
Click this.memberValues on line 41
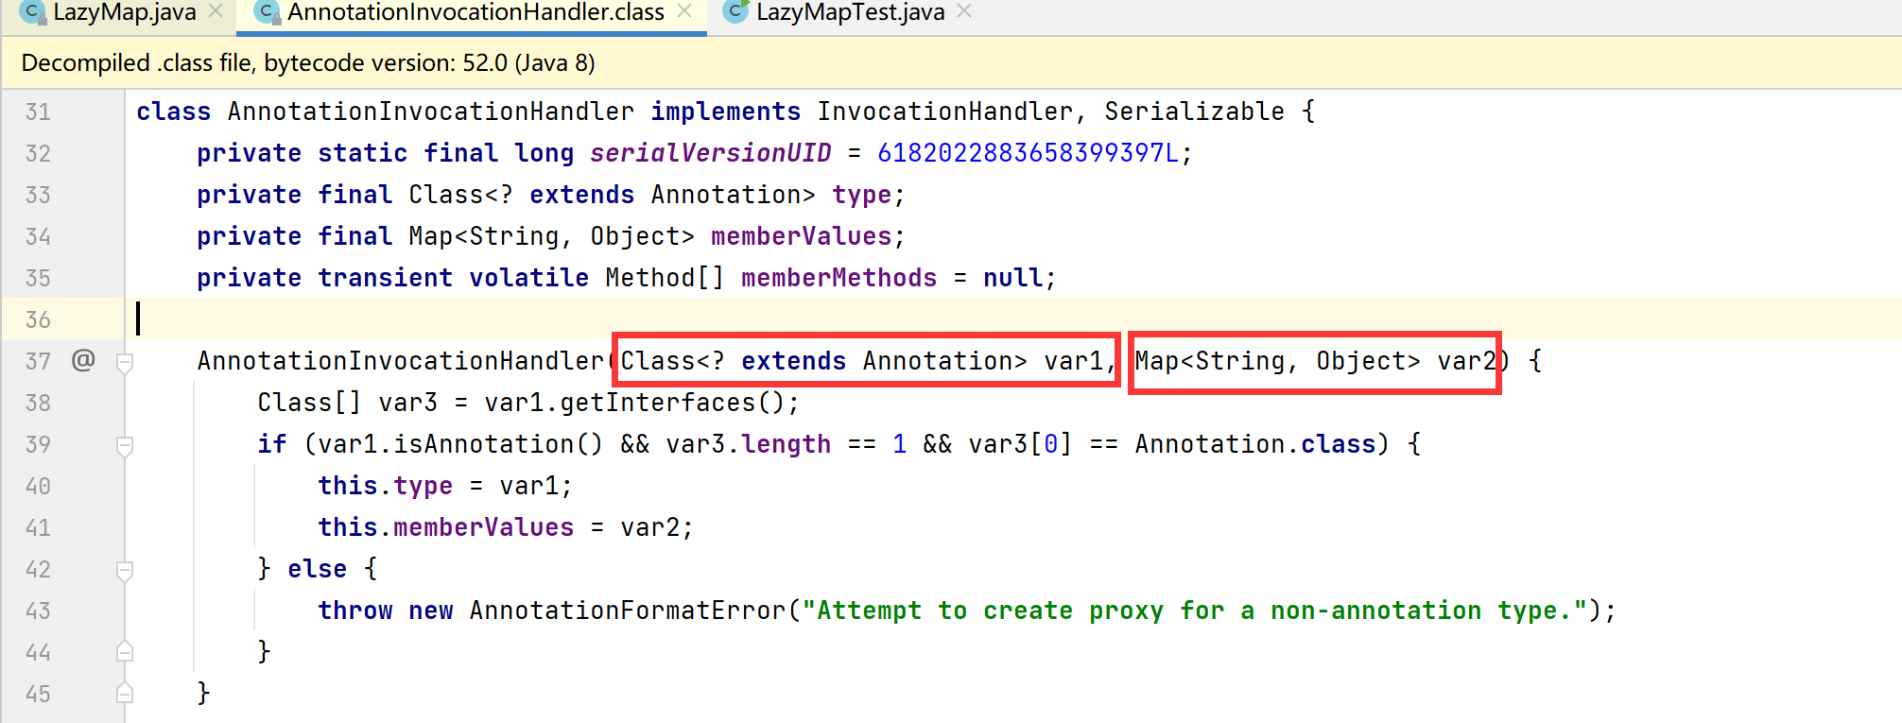pos(445,527)
